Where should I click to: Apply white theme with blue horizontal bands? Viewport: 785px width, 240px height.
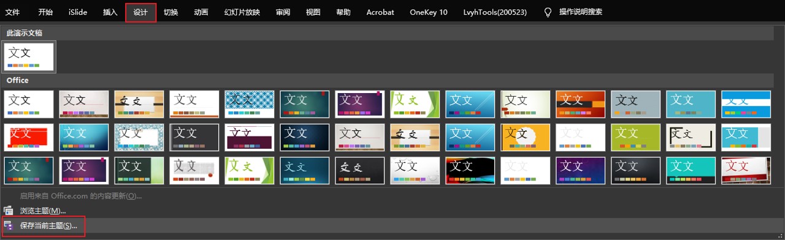coord(746,104)
